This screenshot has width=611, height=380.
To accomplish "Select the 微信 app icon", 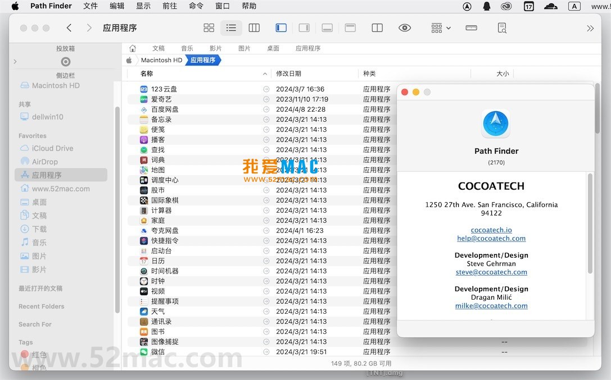I will click(x=144, y=352).
